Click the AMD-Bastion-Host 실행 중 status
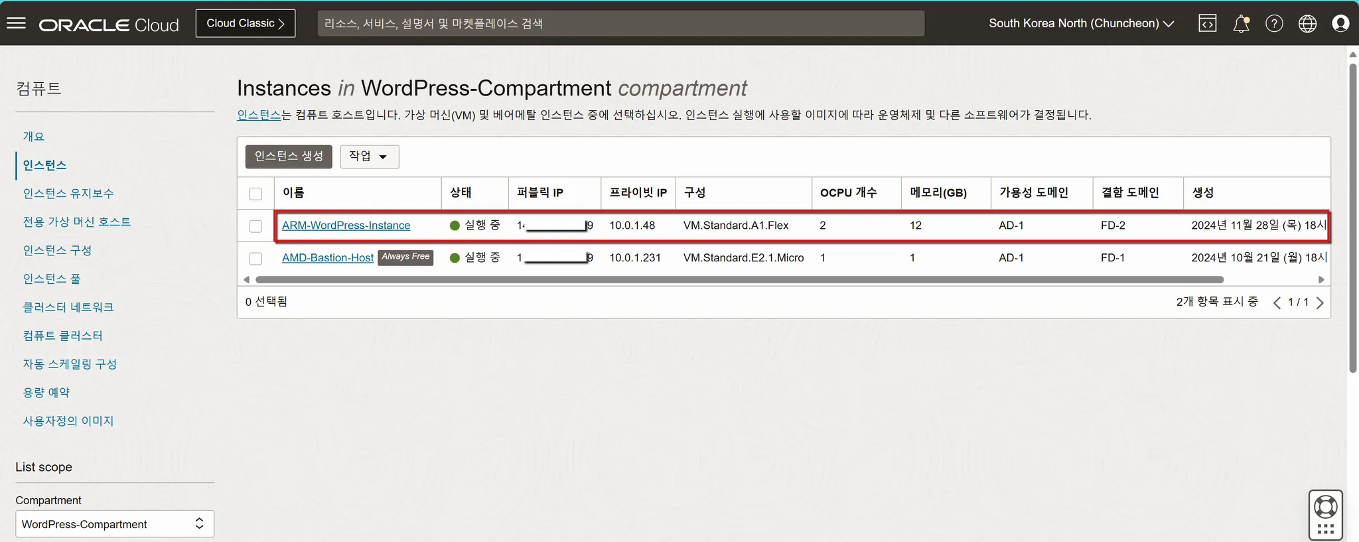Viewport: 1359px width, 542px height. click(475, 257)
